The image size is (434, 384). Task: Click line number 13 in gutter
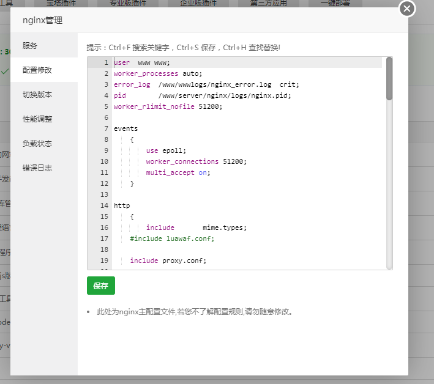[104, 194]
